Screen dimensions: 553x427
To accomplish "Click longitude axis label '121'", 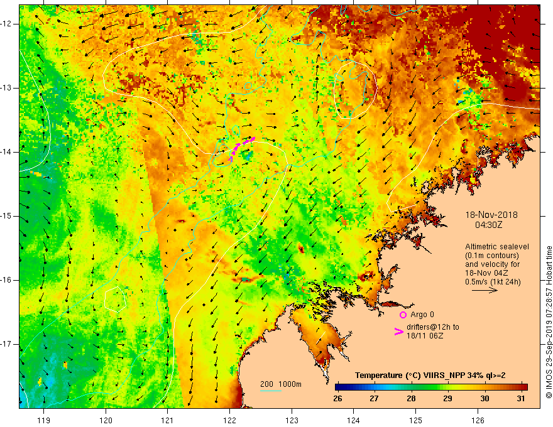I will point(168,420).
